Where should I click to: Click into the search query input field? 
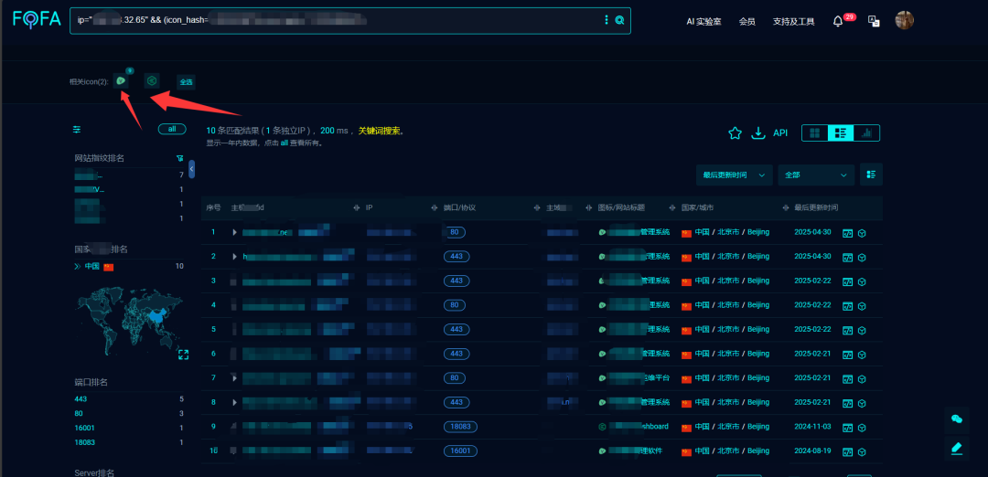(334, 20)
